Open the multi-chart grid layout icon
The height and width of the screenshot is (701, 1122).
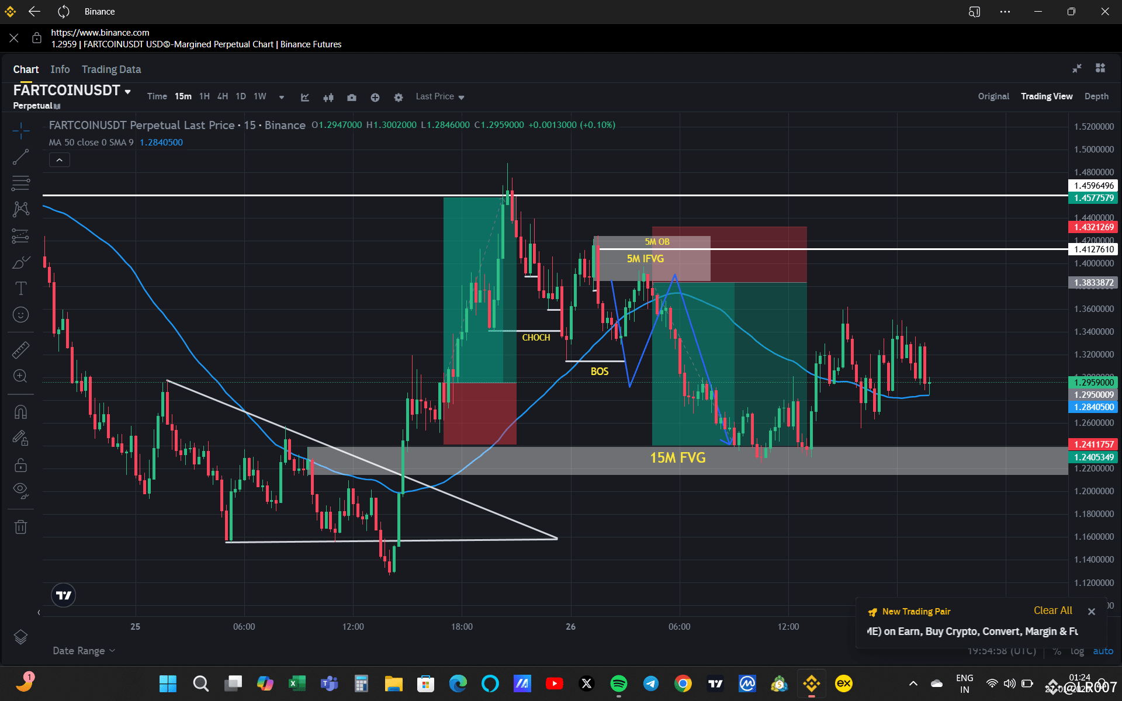pos(1100,68)
